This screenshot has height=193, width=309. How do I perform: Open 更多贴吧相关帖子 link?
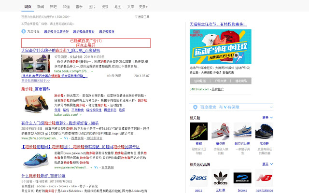36,81
